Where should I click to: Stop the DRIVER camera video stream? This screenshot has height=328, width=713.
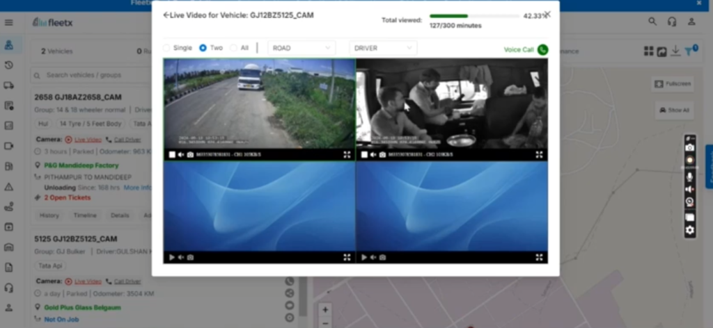pos(364,155)
